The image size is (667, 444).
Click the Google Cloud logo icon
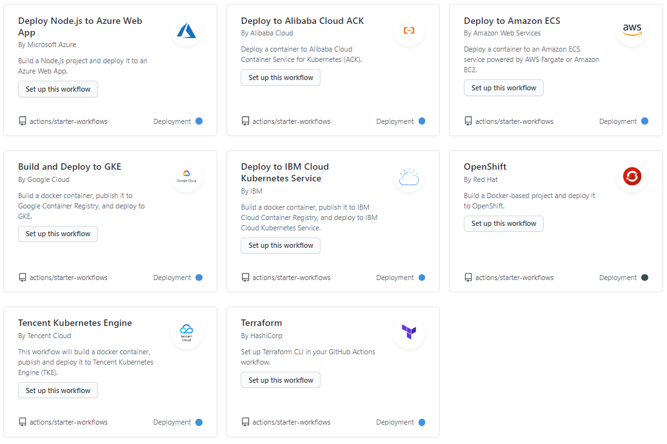click(186, 176)
